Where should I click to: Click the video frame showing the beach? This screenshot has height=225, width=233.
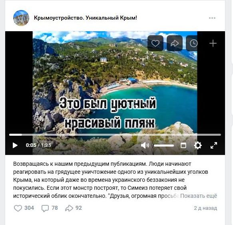click(115, 83)
